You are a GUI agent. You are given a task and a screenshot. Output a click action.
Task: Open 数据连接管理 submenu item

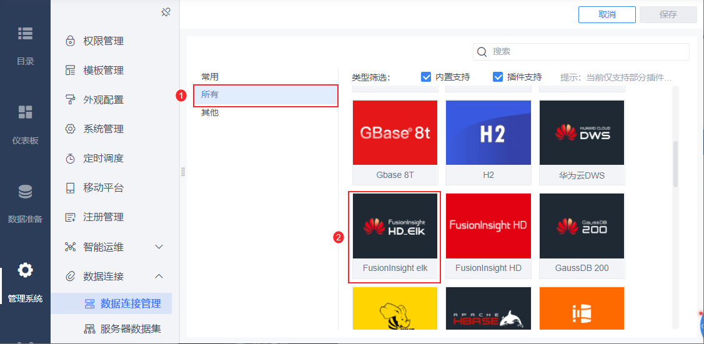(x=111, y=303)
